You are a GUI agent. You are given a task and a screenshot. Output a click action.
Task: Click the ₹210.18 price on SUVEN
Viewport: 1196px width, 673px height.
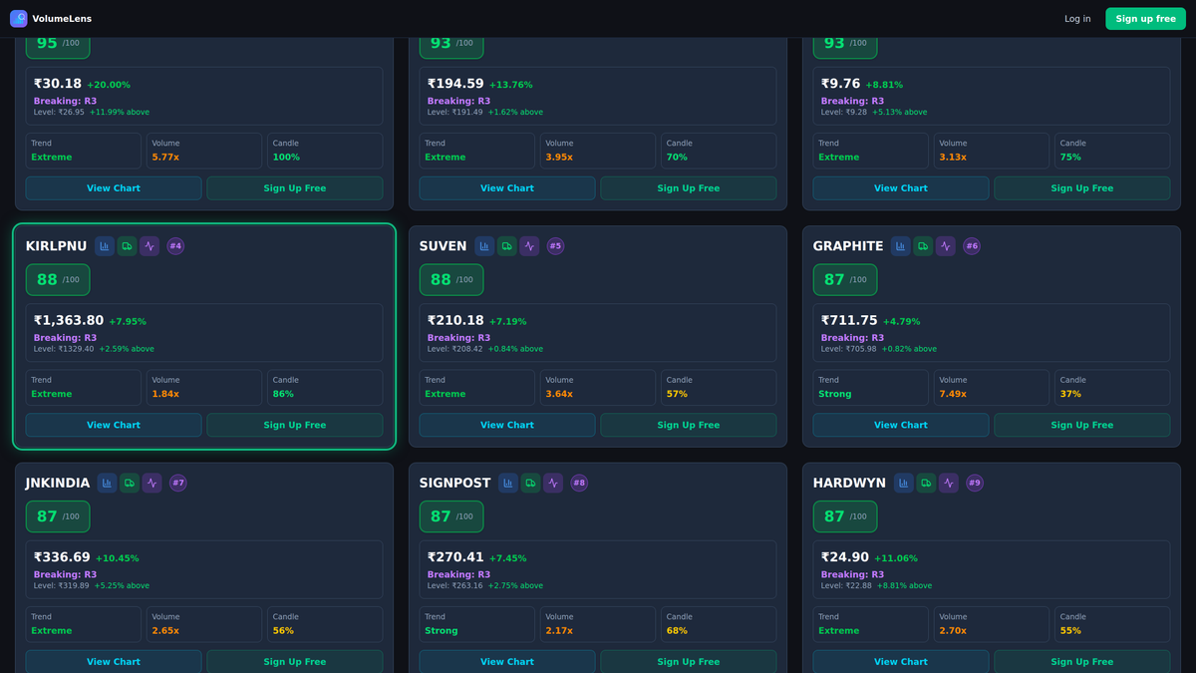[455, 321]
